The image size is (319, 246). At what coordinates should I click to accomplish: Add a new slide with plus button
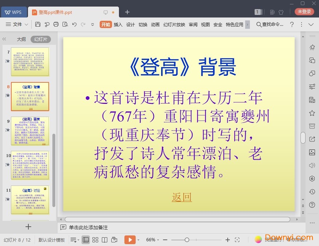tap(28, 227)
